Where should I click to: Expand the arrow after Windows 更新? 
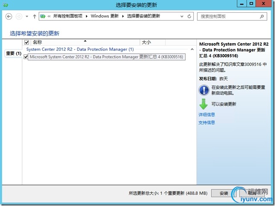point(123,16)
